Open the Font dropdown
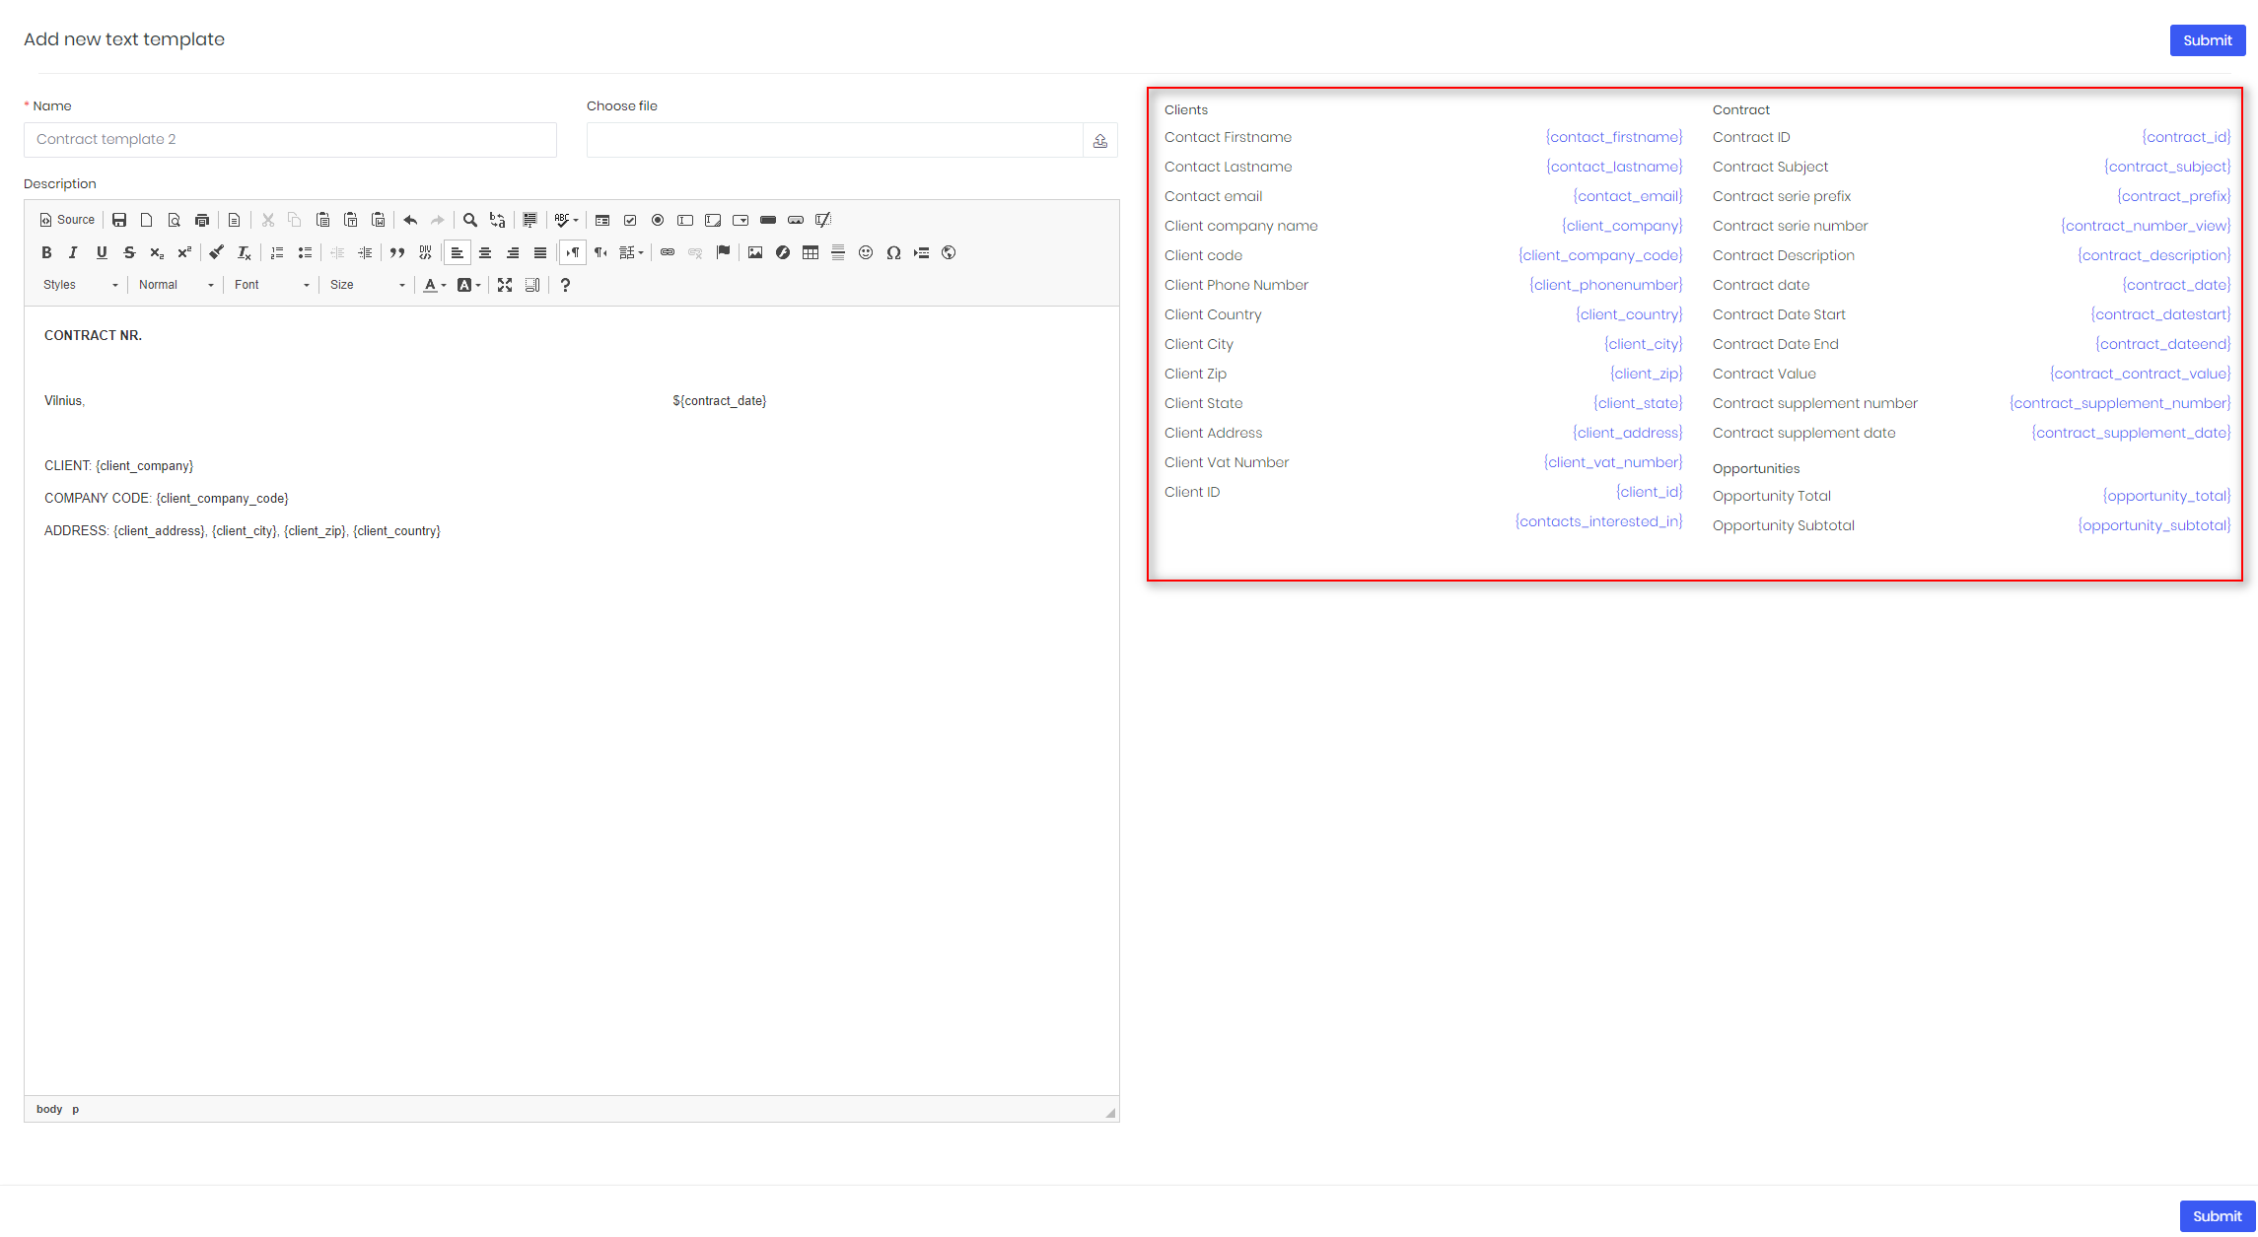The width and height of the screenshot is (2258, 1237). pos(271,285)
